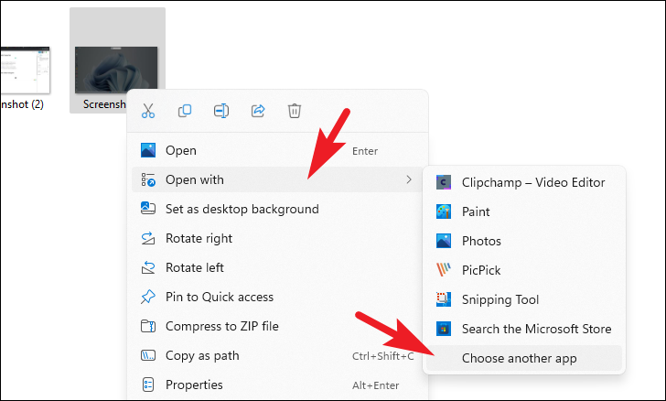This screenshot has width=666, height=401.
Task: Select Rotate right menu entry
Action: pos(277,238)
